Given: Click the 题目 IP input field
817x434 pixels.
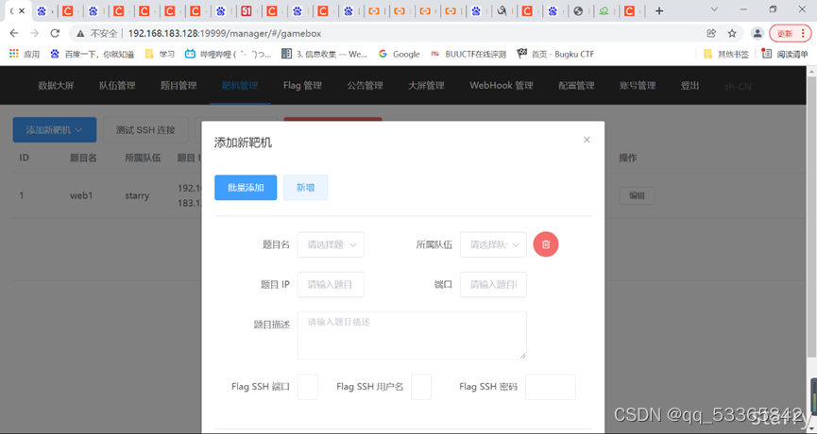Looking at the screenshot, I should coord(331,285).
